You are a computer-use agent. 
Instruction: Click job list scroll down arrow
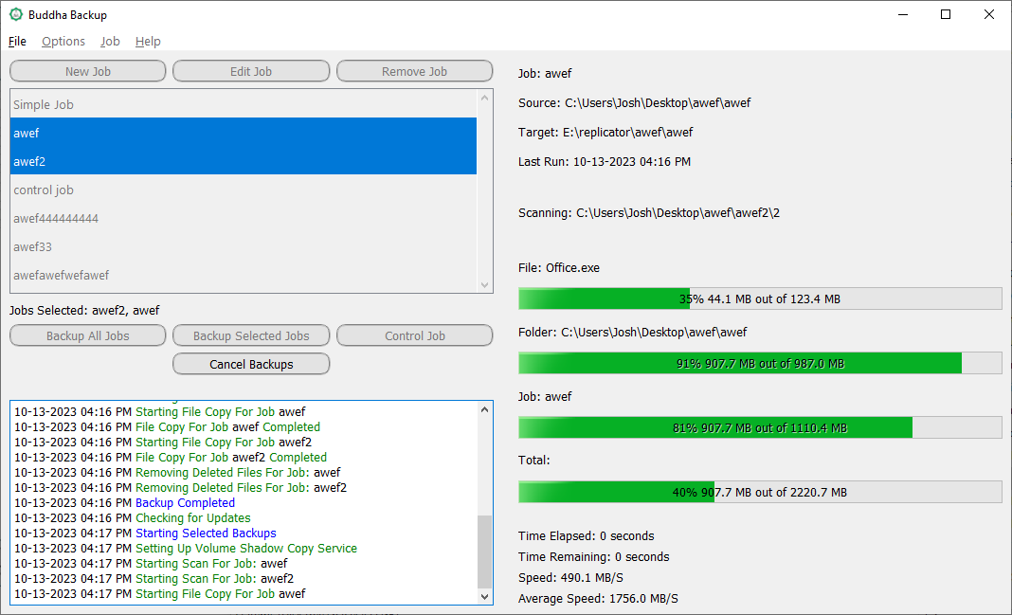485,284
